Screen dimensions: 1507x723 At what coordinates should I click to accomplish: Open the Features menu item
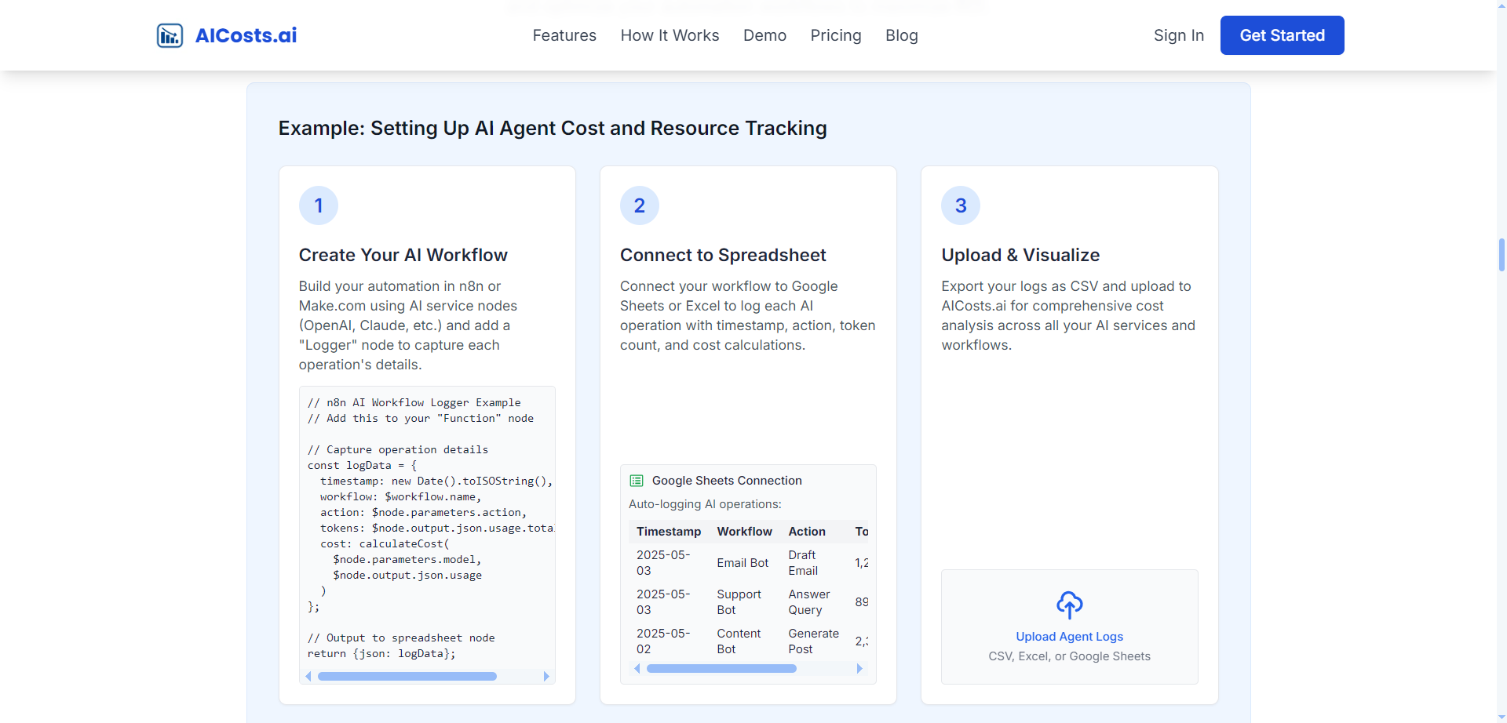click(564, 35)
